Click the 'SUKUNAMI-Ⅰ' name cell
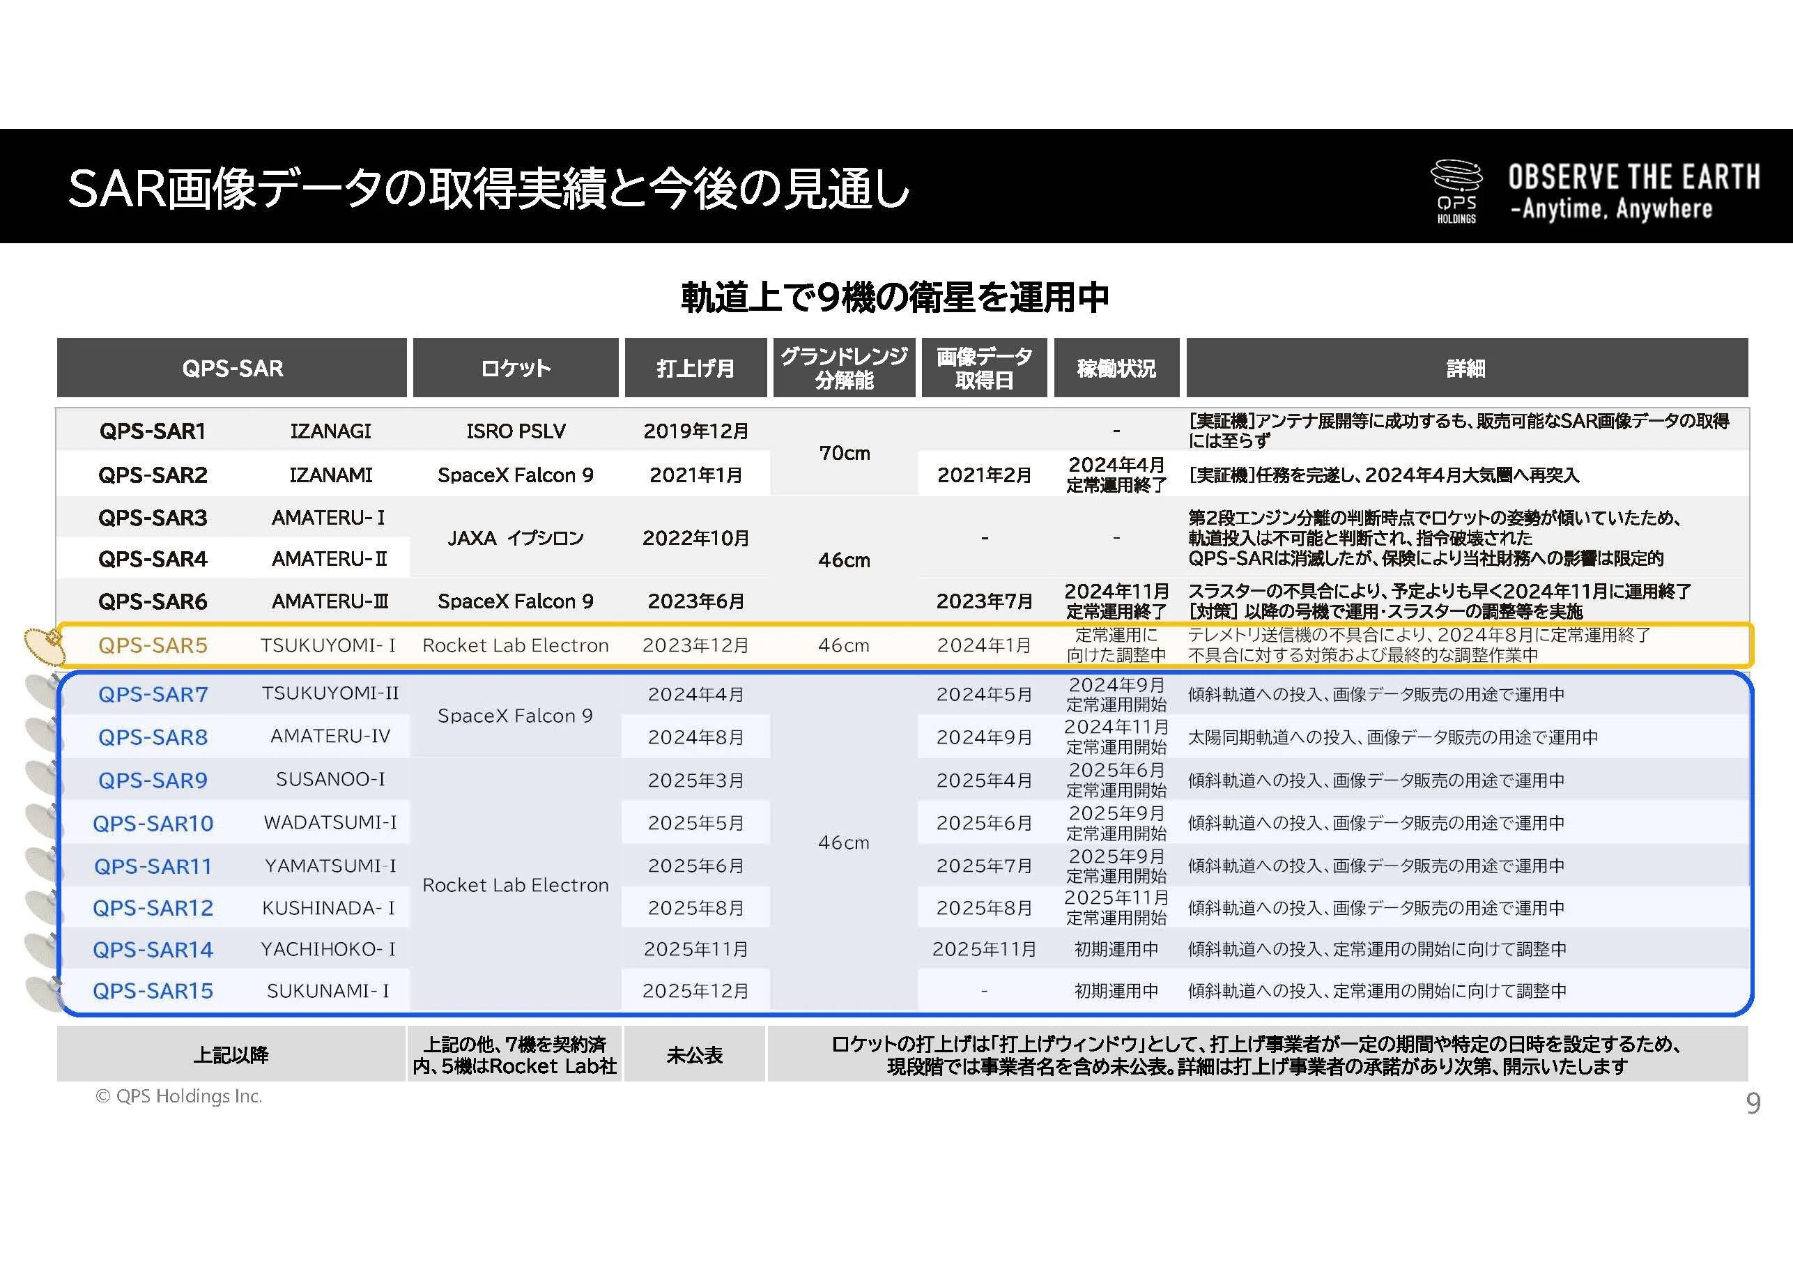 [328, 990]
